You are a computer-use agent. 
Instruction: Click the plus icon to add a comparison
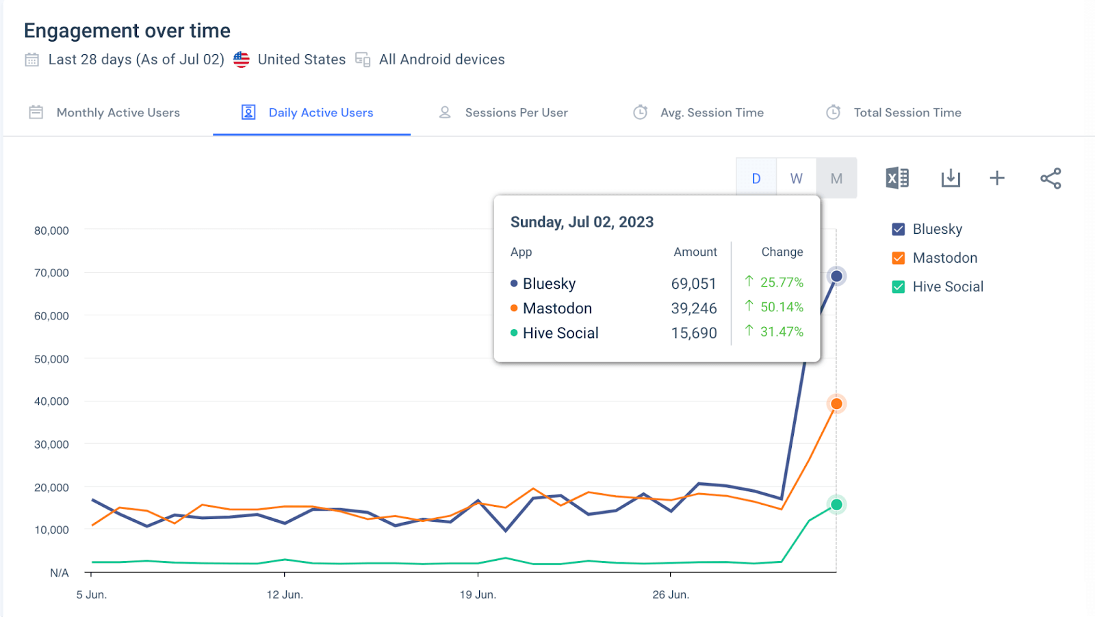pyautogui.click(x=996, y=178)
